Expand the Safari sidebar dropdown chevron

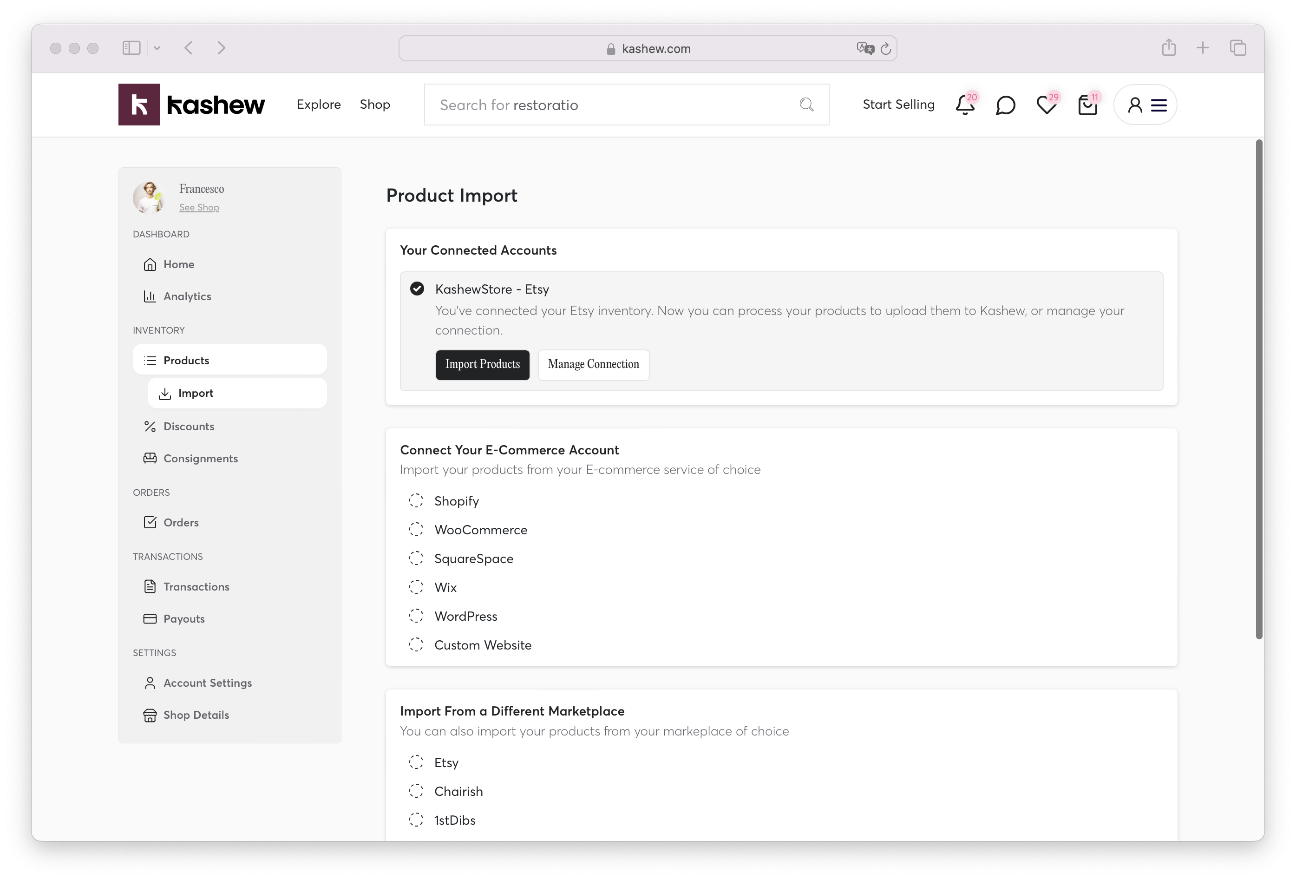(157, 48)
